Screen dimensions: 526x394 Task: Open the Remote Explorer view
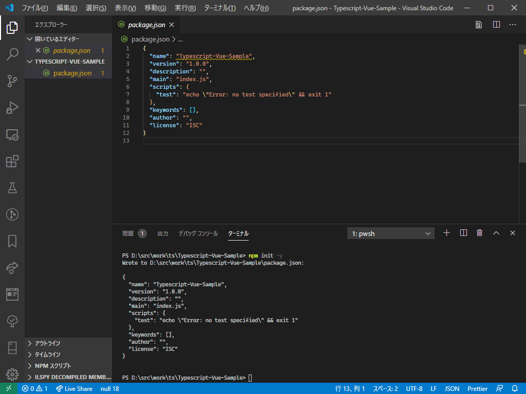point(12,134)
